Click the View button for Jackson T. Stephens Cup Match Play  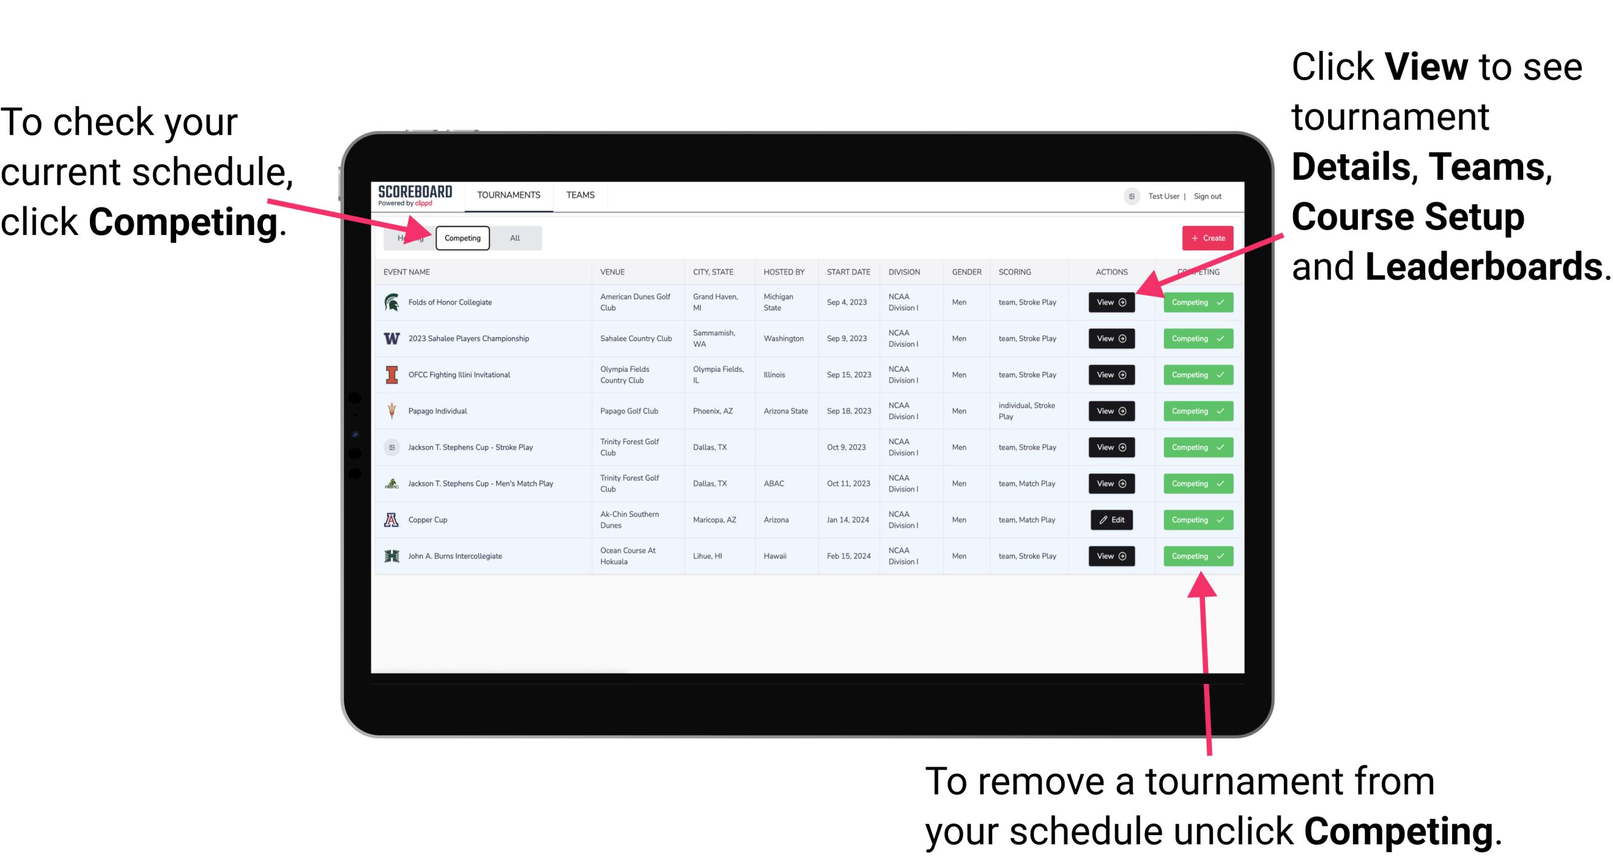1111,483
